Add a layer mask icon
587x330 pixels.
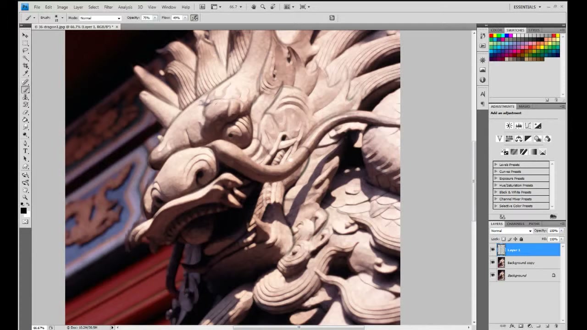click(521, 326)
